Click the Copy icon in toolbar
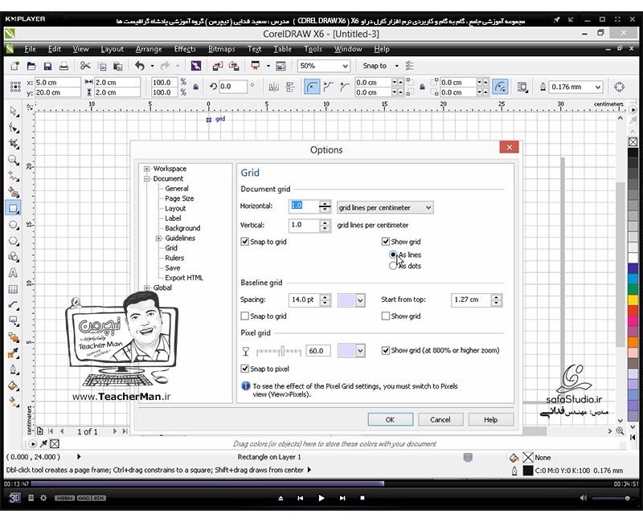Image resolution: width=643 pixels, height=522 pixels. [102, 66]
